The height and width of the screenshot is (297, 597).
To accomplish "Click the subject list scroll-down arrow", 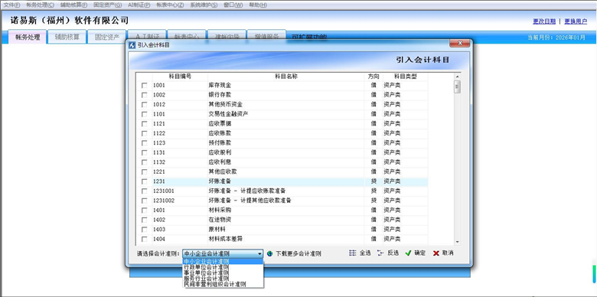I will [457, 242].
